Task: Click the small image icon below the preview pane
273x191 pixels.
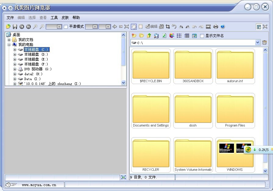Action: (124, 177)
